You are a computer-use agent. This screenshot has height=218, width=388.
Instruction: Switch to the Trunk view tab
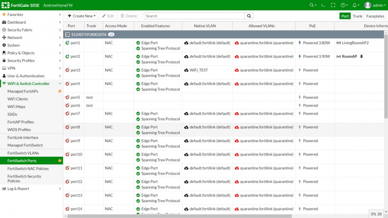[357, 16]
